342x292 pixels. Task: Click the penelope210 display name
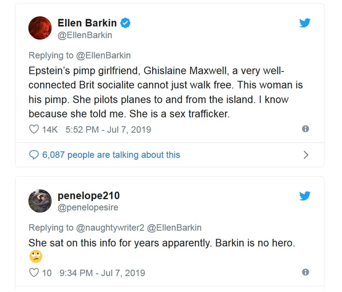pos(88,196)
